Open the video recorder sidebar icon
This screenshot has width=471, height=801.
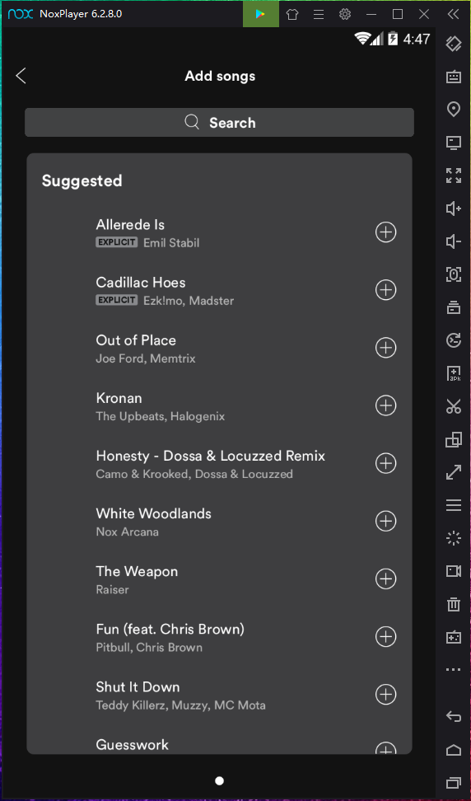click(x=453, y=571)
